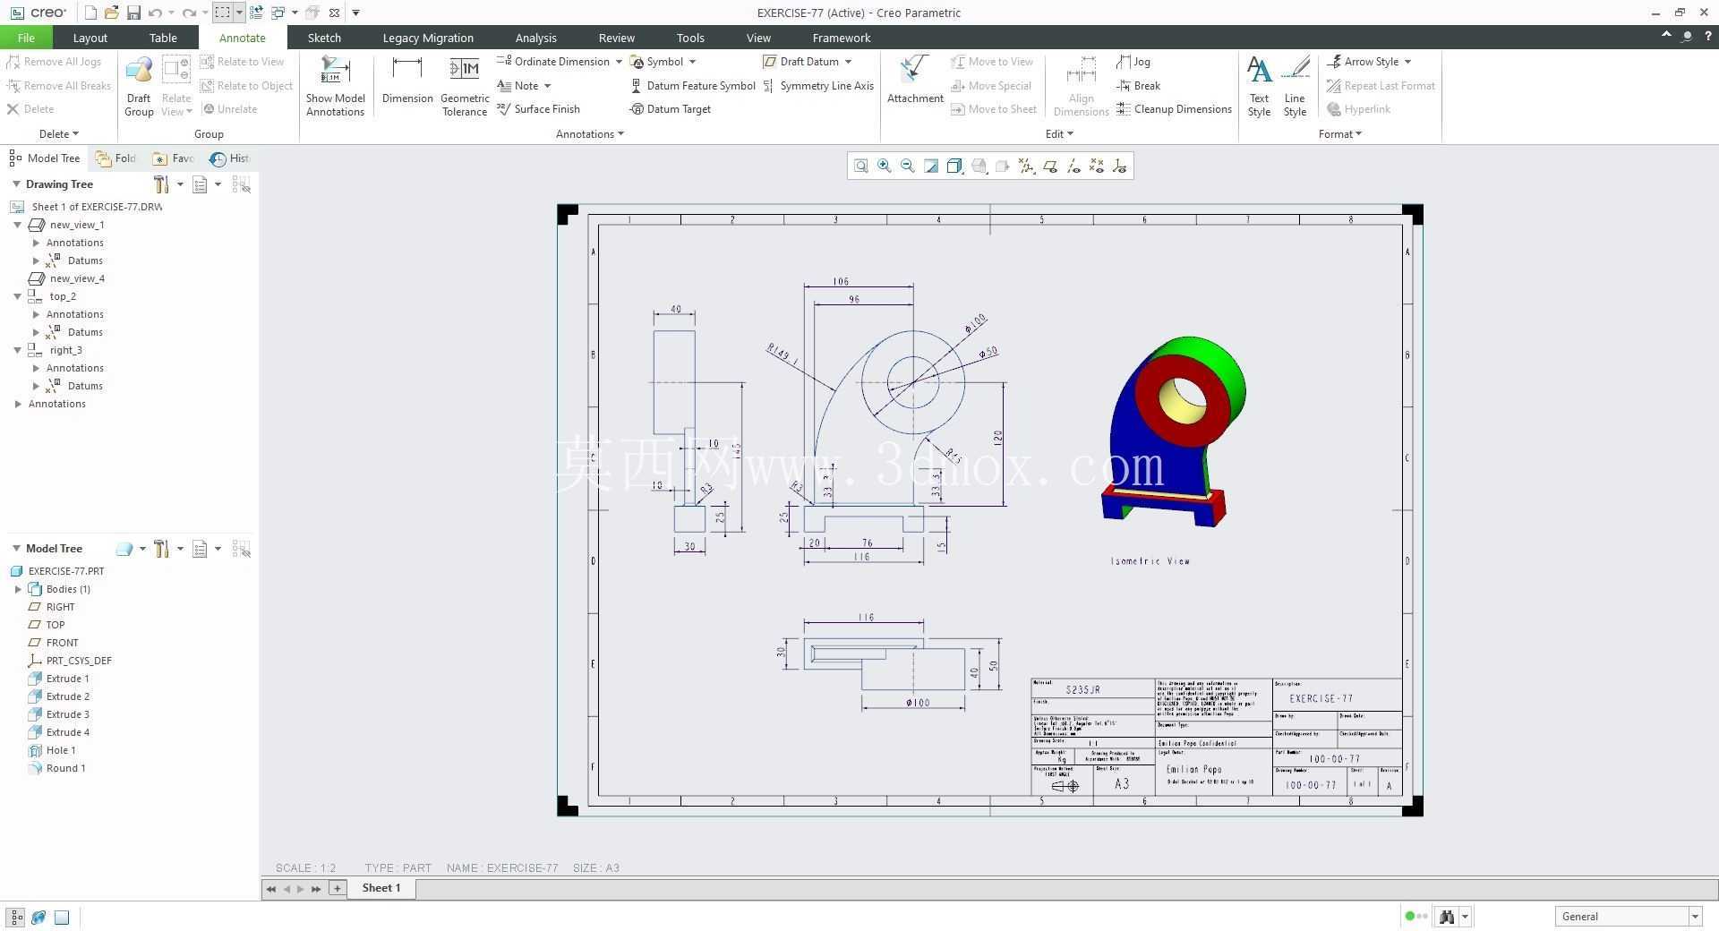Click the Show Model Annotations tool

click(335, 86)
